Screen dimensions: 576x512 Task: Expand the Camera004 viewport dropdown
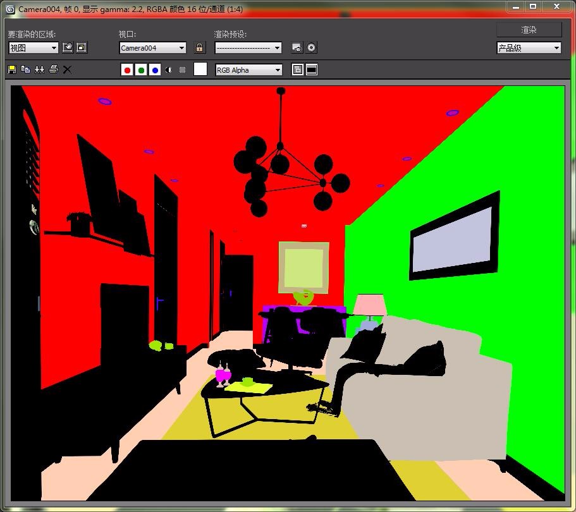click(152, 47)
